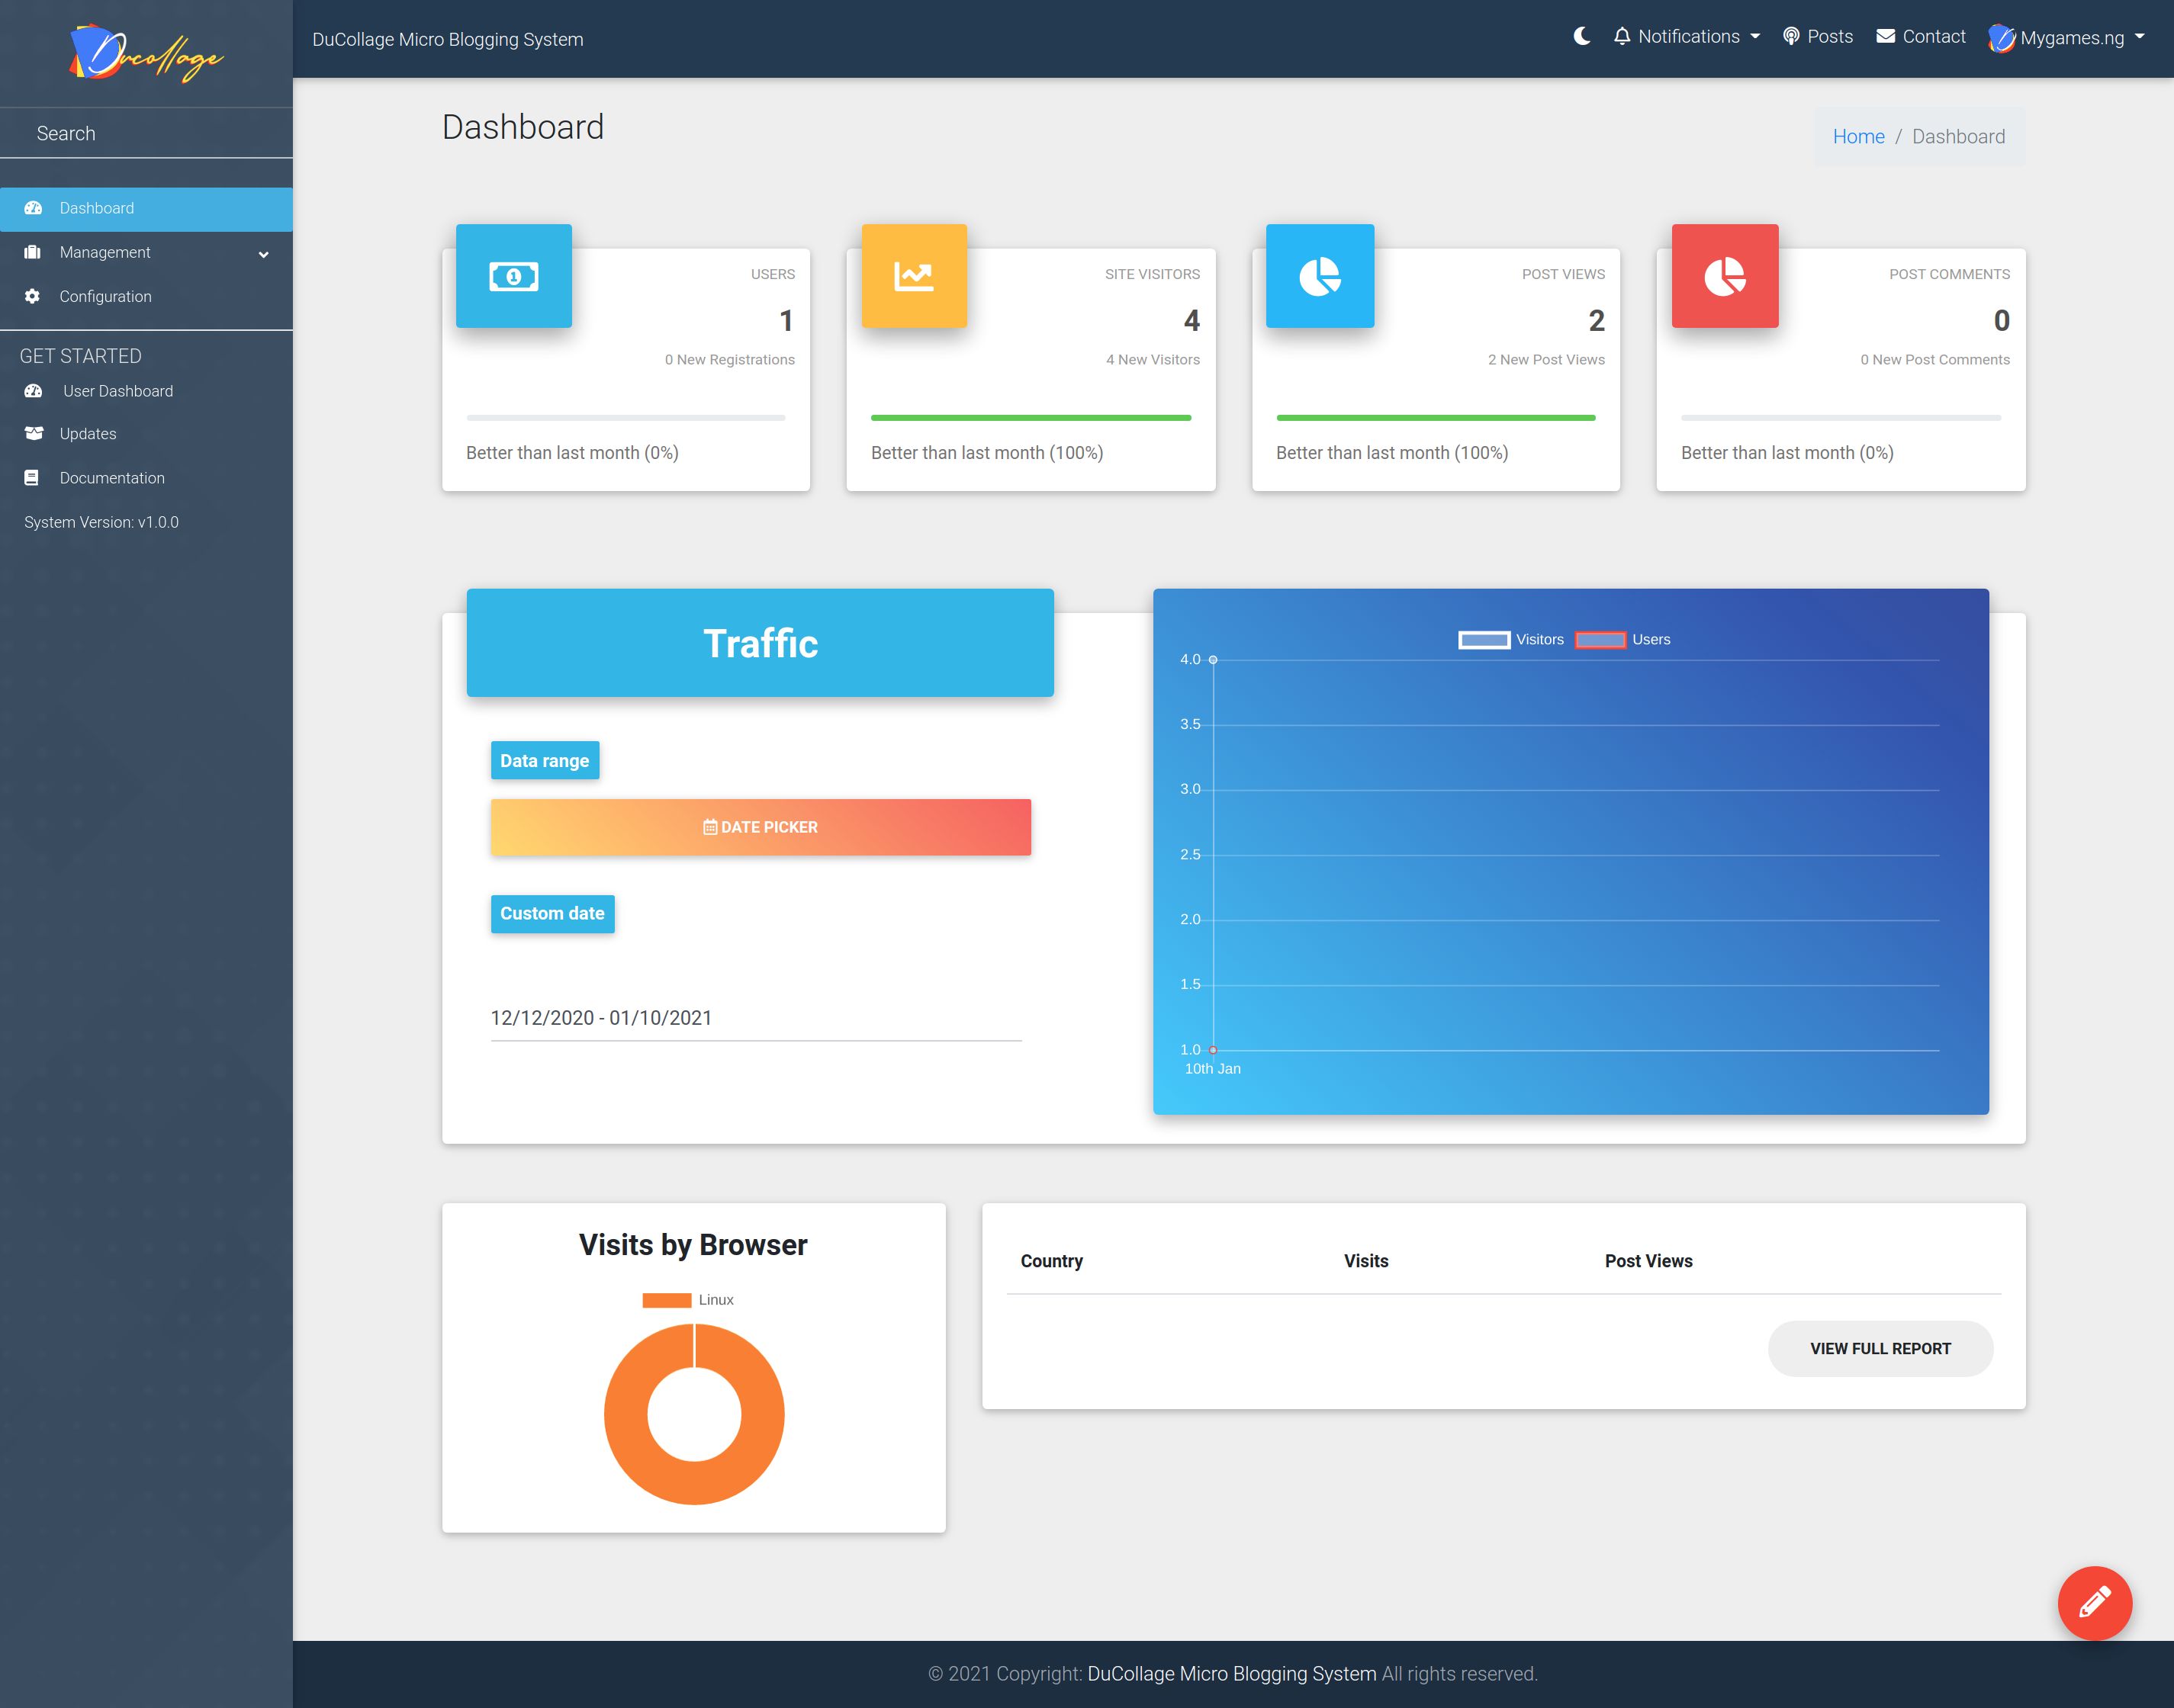Toggle the orange Linux legend swatch

[x=666, y=1300]
